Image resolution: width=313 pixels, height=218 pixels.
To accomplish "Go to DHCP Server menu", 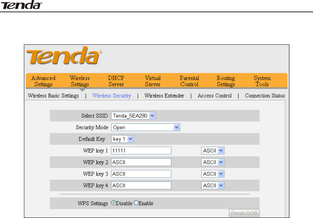I will pyautogui.click(x=116, y=81).
